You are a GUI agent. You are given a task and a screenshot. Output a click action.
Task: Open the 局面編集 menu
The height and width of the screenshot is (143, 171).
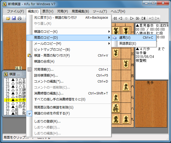point(80,11)
